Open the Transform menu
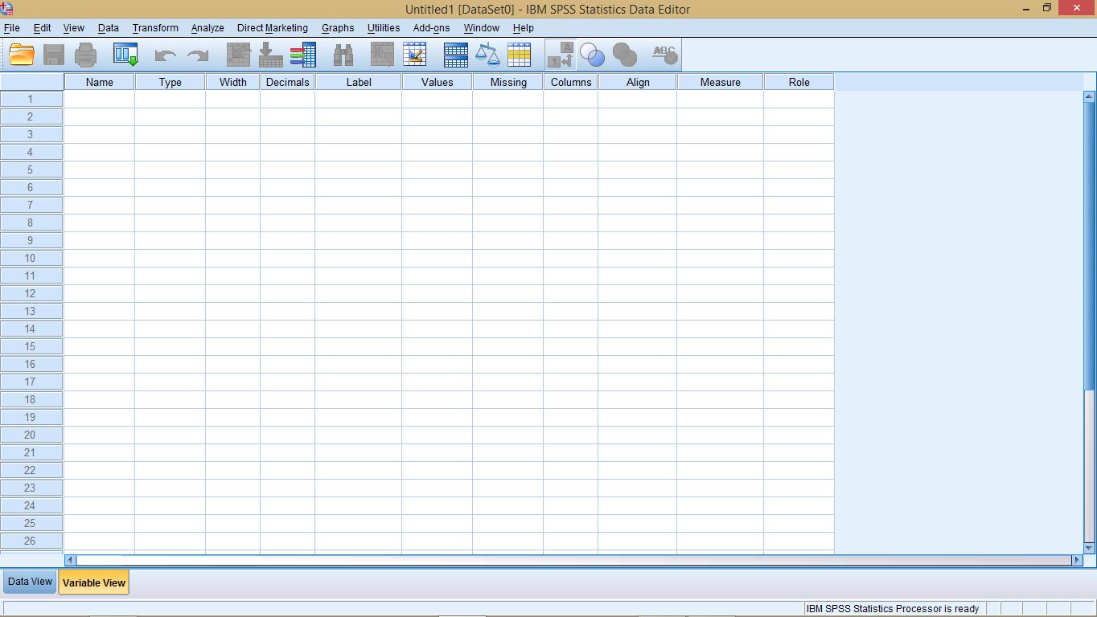The width and height of the screenshot is (1097, 617). (x=155, y=28)
